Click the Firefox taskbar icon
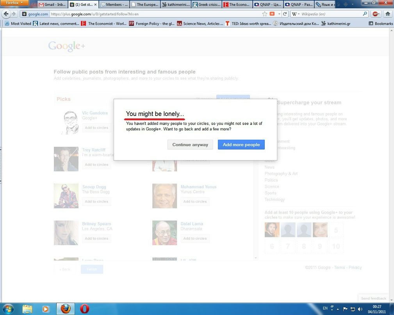The image size is (394, 315). [x=65, y=309]
